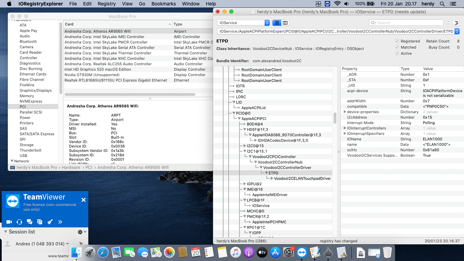Click the inspector panel icon beside search
The width and height of the screenshot is (464, 261).
tap(456, 23)
